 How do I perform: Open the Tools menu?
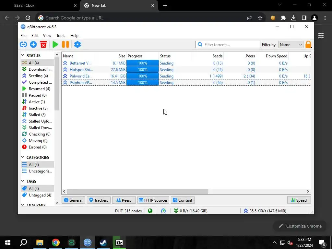pyautogui.click(x=61, y=36)
